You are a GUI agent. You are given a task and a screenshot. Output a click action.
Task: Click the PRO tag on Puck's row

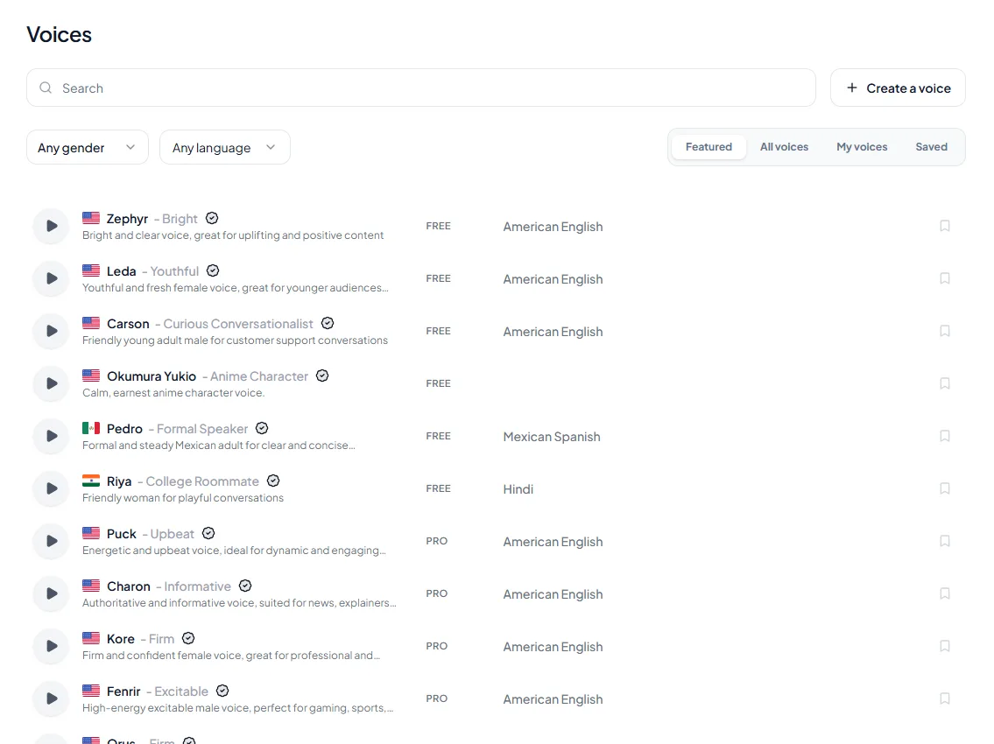[x=437, y=541]
